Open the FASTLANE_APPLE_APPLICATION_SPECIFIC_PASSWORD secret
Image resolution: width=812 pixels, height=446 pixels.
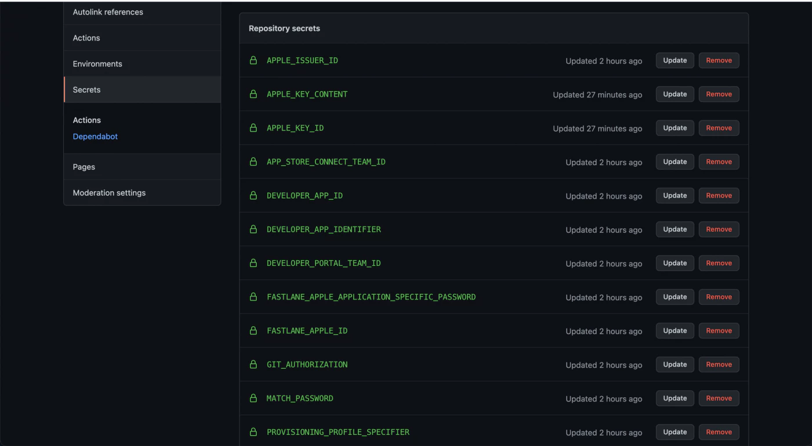point(371,297)
